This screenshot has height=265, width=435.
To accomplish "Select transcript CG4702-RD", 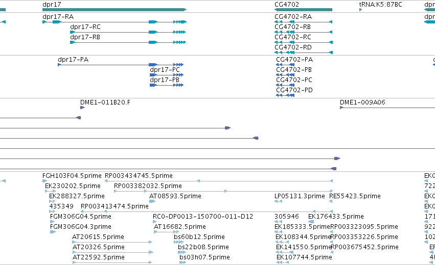I will pyautogui.click(x=303, y=52).
